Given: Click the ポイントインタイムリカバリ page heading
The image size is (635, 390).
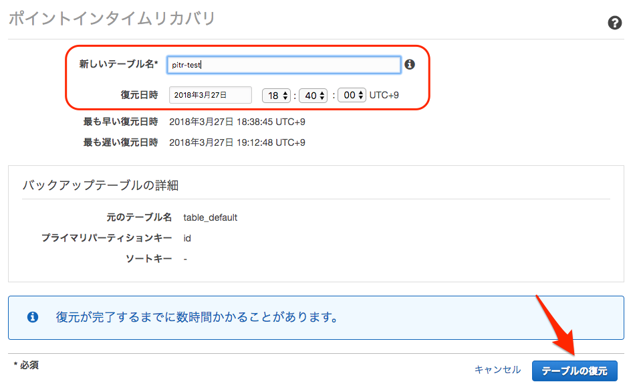Looking at the screenshot, I should click(112, 19).
